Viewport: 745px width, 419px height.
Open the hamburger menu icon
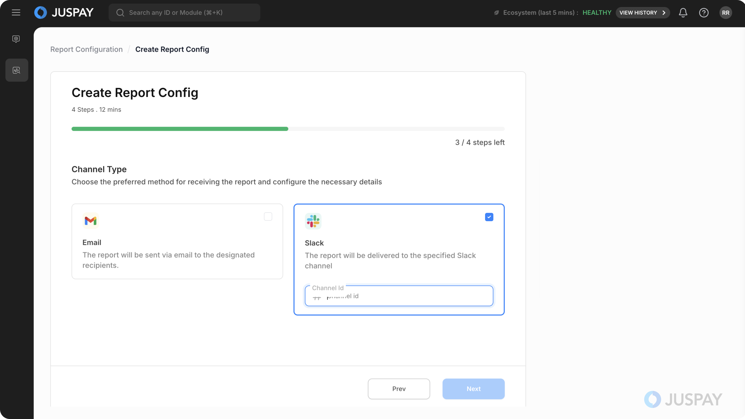(x=16, y=12)
